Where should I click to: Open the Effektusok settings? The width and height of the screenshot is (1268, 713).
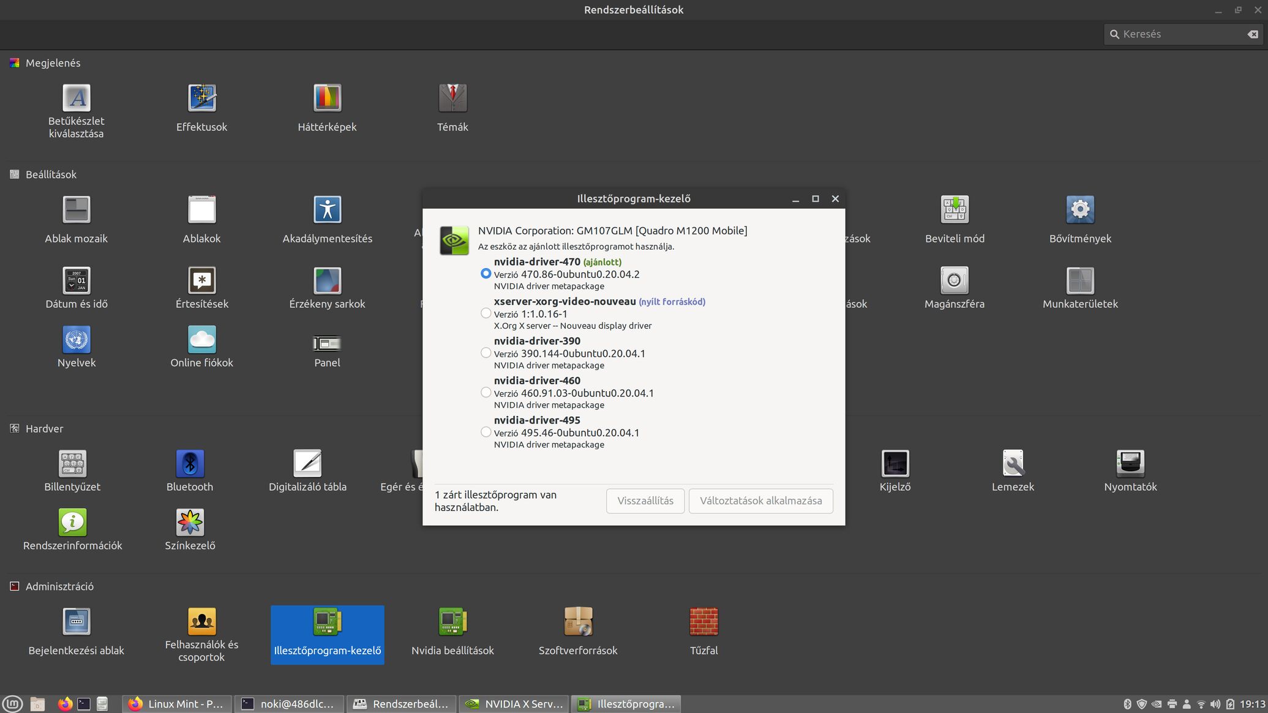point(201,108)
